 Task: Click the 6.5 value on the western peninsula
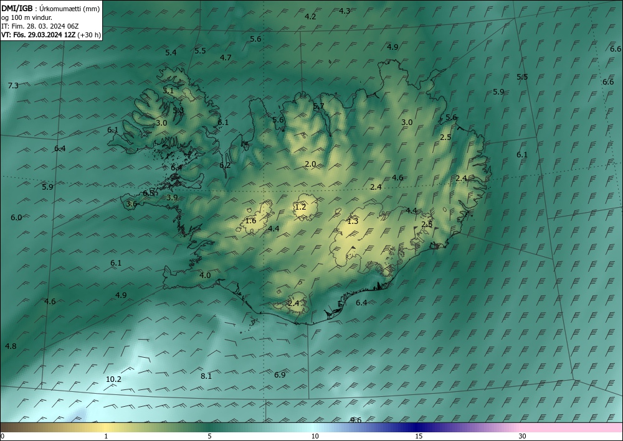coord(148,193)
